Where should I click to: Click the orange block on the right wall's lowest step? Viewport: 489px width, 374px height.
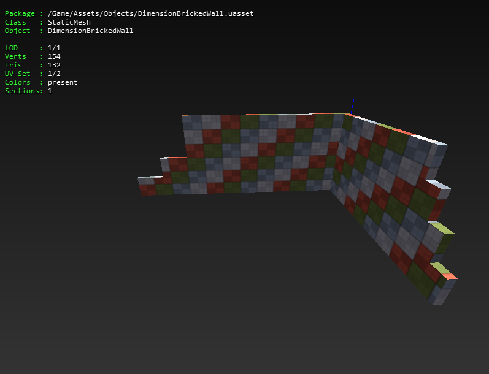(x=450, y=276)
